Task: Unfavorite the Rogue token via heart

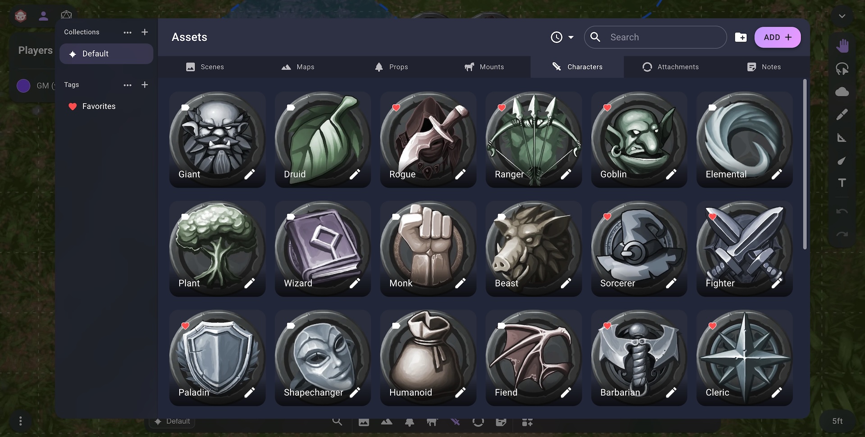Action: coord(396,108)
